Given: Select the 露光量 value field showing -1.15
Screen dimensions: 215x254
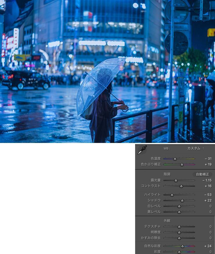Looking at the screenshot, I should 207,180.
